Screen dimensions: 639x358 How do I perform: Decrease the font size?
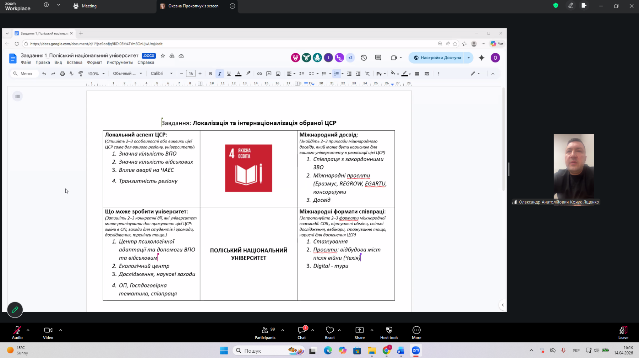tap(181, 74)
